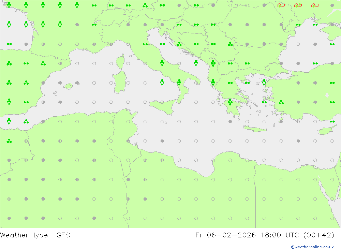Open the weatheronline.co.uk copyright link
341x250 pixels.
coord(312,247)
